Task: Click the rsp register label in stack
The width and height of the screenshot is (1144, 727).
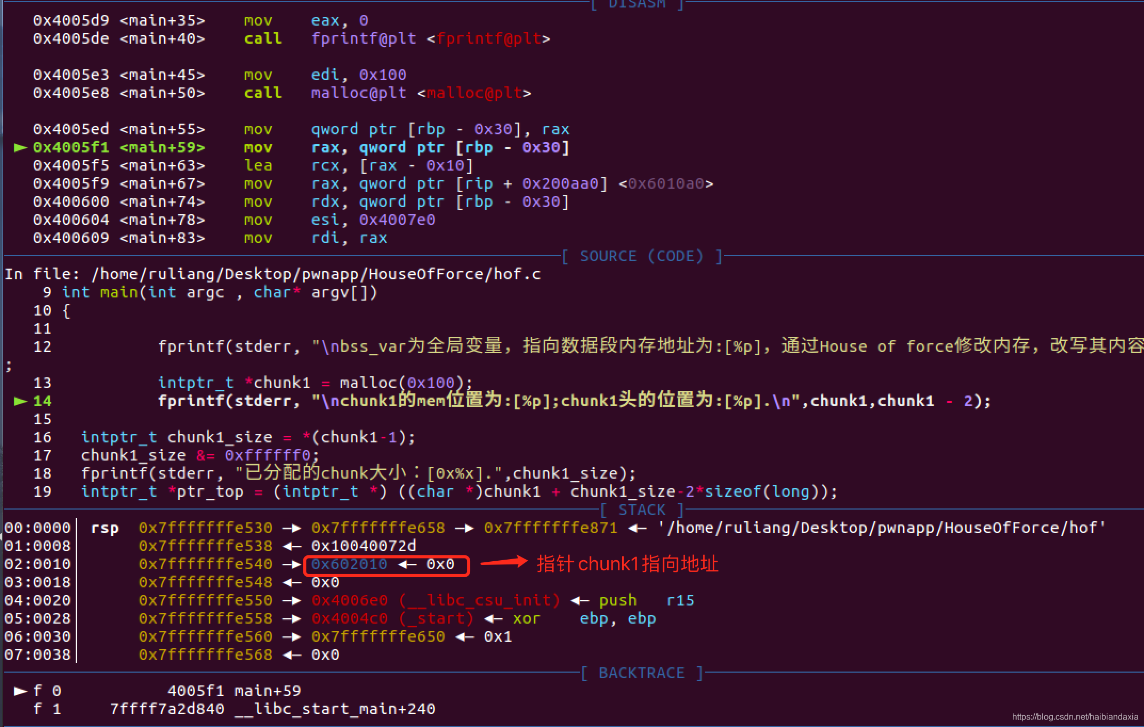Action: click(104, 528)
